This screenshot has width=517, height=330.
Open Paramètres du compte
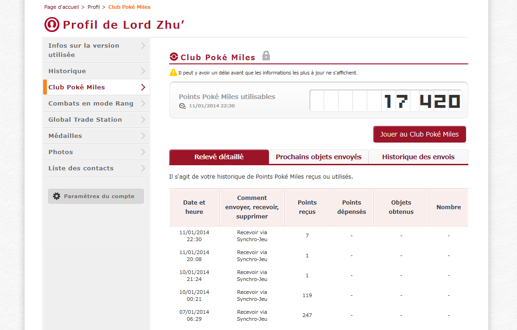click(96, 196)
